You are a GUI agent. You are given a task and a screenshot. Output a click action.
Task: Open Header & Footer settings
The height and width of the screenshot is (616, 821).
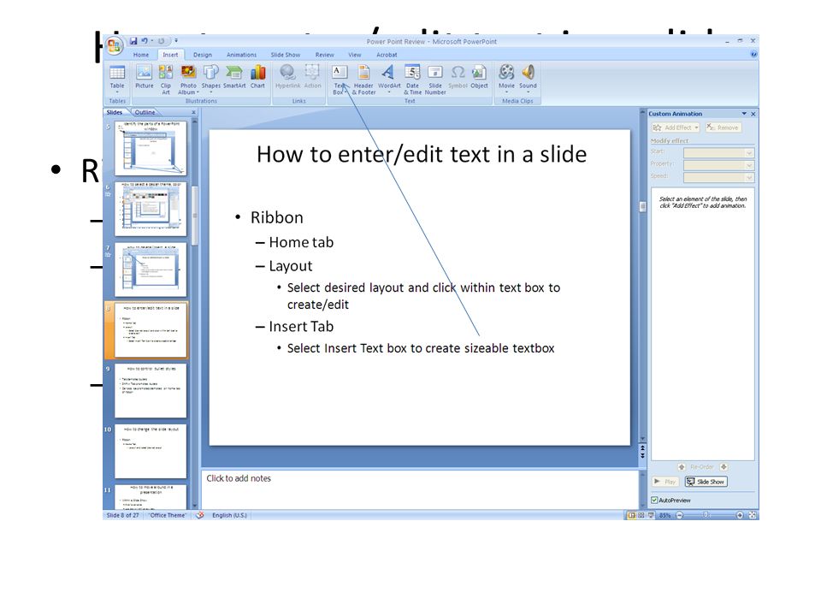coord(363,79)
